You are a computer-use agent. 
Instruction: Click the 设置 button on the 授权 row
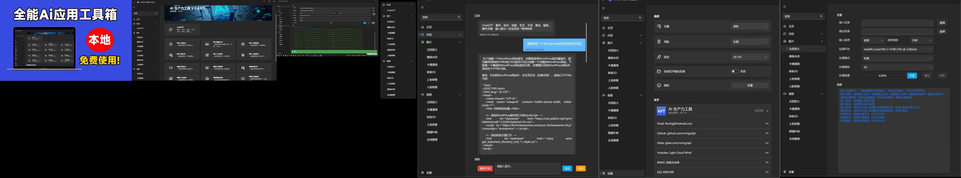(750, 85)
